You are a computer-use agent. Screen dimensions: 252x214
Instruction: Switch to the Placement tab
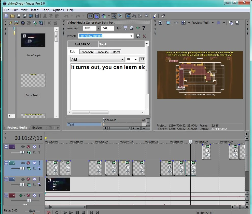[x=87, y=52]
